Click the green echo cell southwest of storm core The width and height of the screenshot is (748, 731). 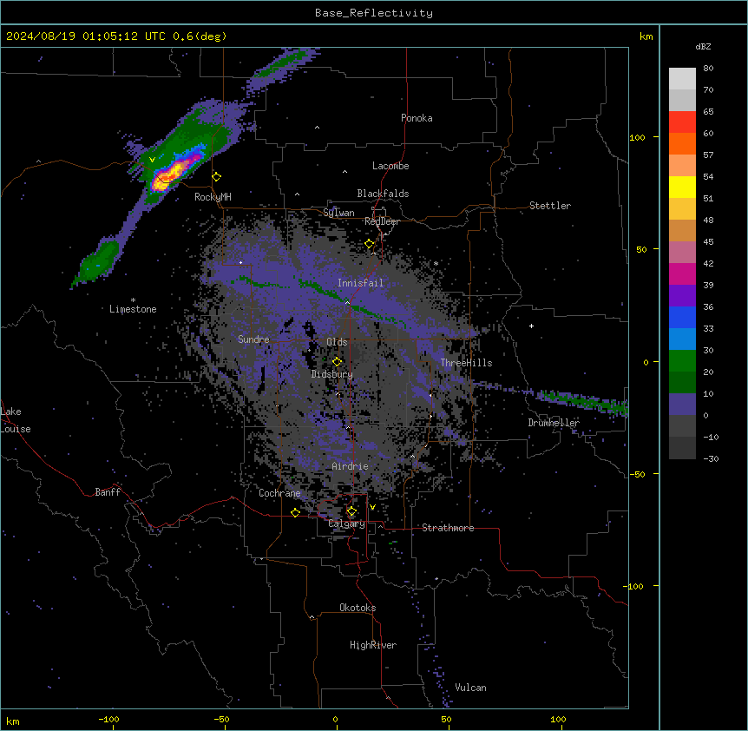click(x=99, y=261)
